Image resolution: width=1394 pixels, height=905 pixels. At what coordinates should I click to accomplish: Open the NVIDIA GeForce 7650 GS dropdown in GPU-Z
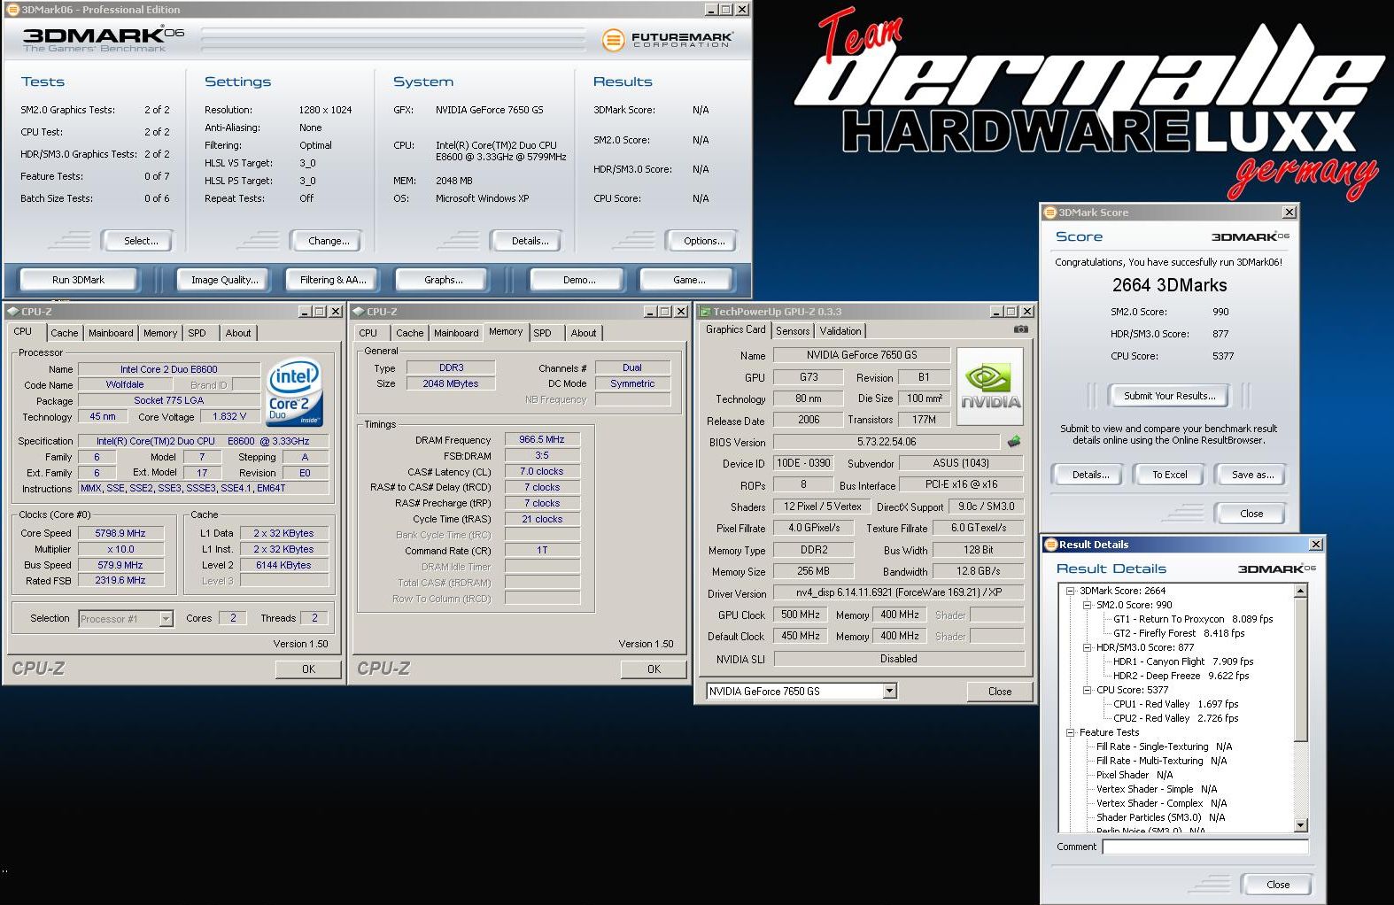tap(890, 691)
